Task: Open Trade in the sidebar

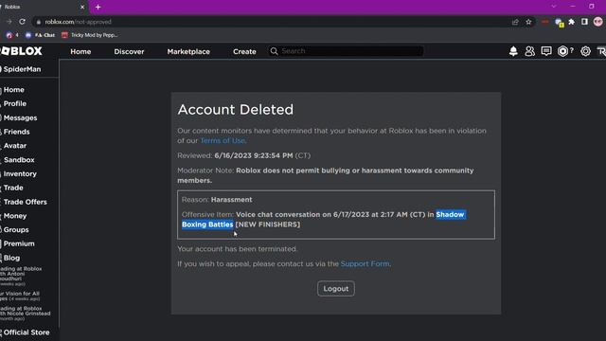Action: pos(13,188)
